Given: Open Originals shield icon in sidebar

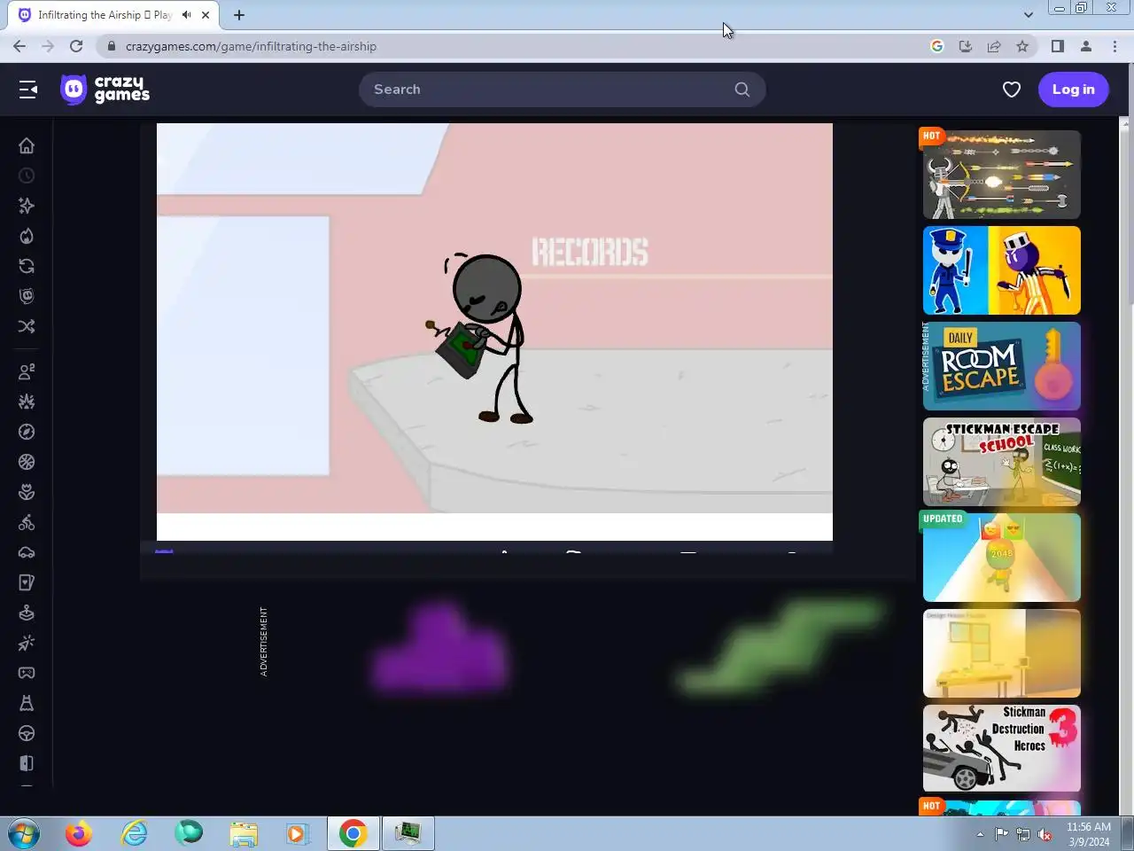Looking at the screenshot, I should point(27,296).
